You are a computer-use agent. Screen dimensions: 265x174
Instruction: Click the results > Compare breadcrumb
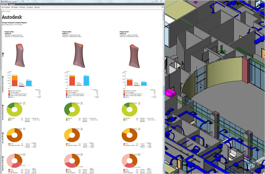click(6, 11)
